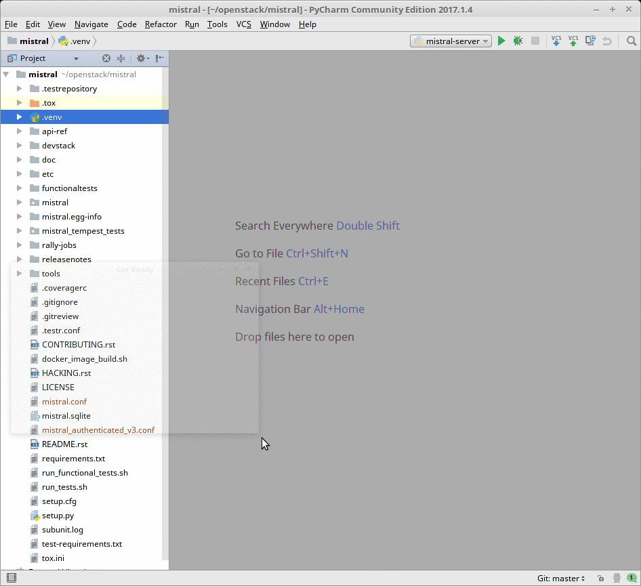Start debugging with the bug icon

[518, 41]
